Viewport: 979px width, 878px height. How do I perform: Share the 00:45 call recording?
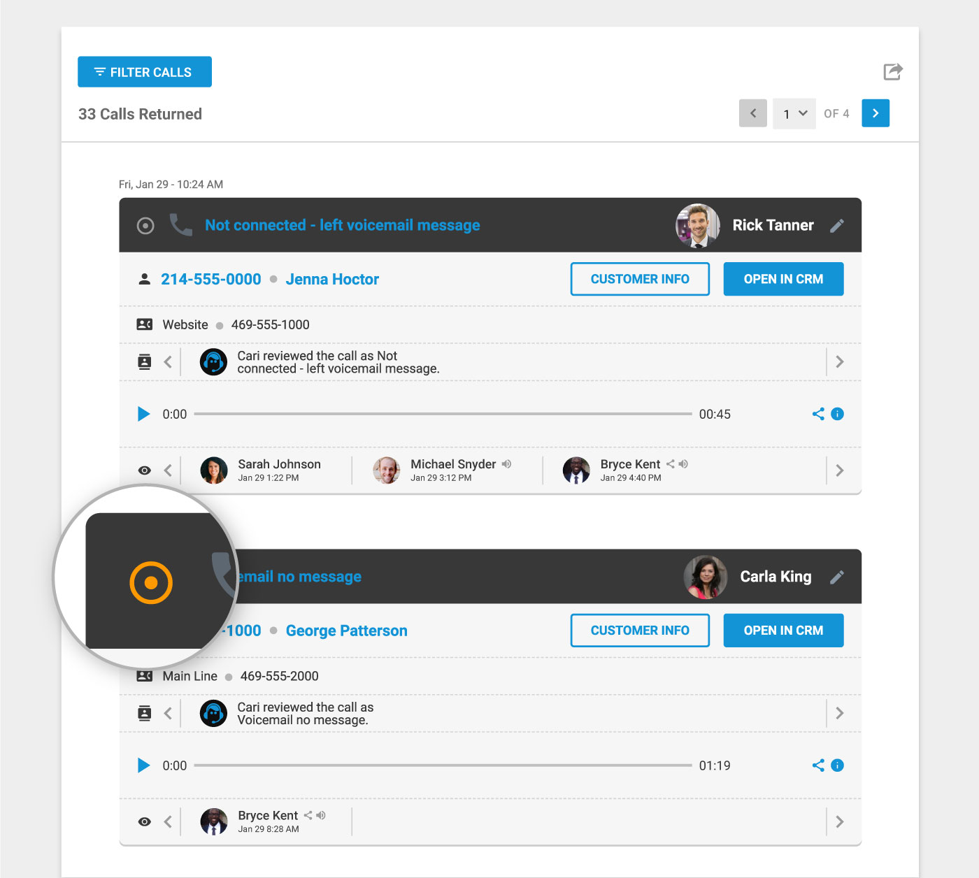(818, 414)
